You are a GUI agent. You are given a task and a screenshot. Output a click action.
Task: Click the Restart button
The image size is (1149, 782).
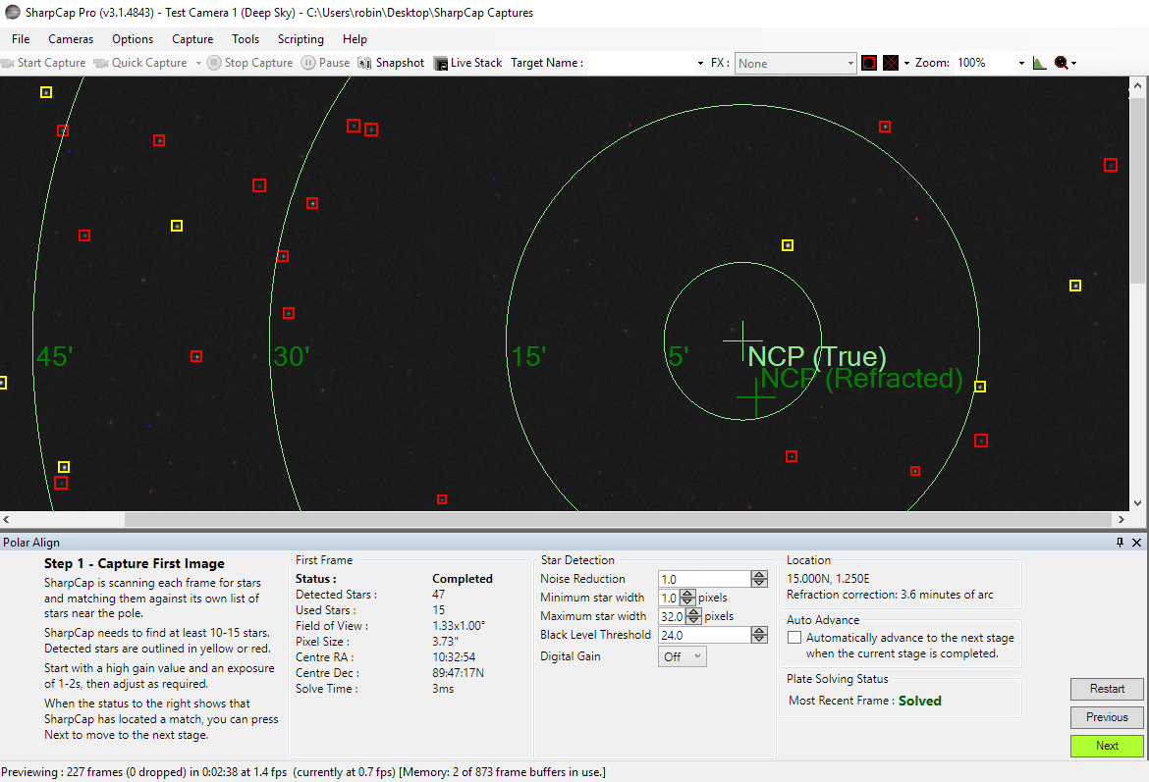pyautogui.click(x=1107, y=688)
